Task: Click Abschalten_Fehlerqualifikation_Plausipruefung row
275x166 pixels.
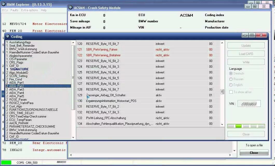Action: click(148, 124)
